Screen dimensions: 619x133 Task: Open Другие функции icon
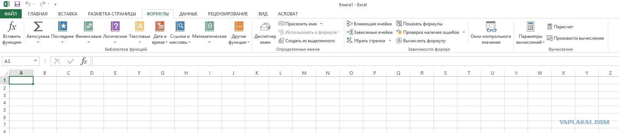tap(239, 27)
